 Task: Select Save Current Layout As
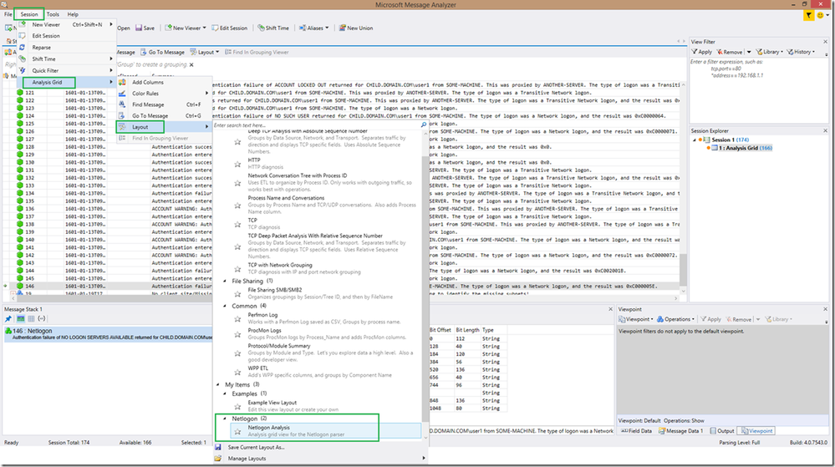coord(256,447)
